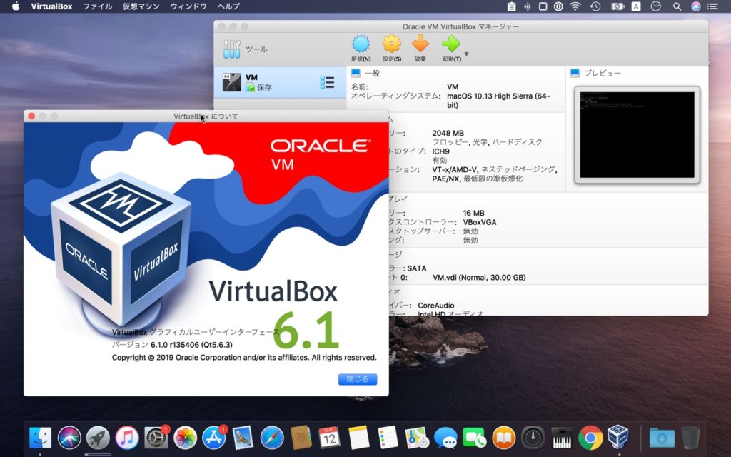Click the Spotlight search icon
Image resolution: width=731 pixels, height=457 pixels.
[x=676, y=6]
